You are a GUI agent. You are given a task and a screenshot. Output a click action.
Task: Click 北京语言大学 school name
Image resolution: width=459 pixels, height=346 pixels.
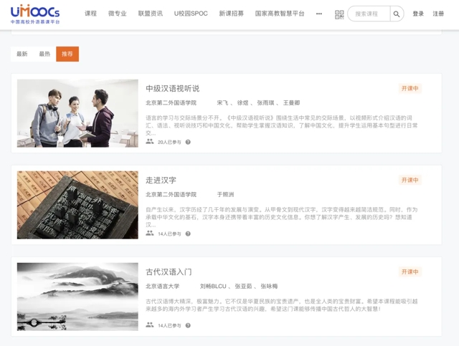(163, 287)
